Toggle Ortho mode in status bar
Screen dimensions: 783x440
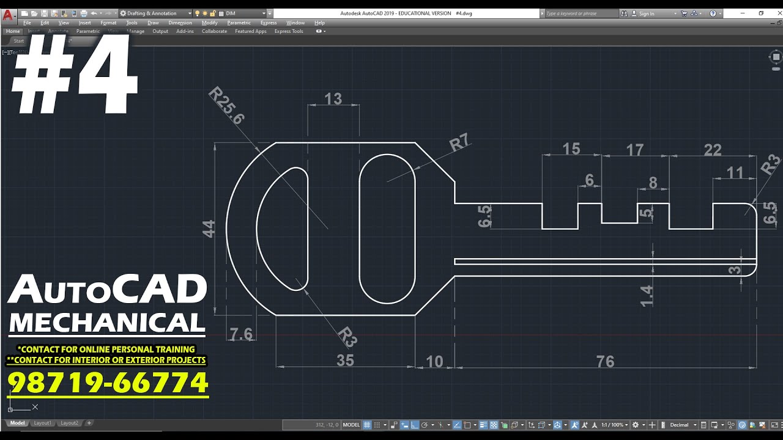coord(415,425)
